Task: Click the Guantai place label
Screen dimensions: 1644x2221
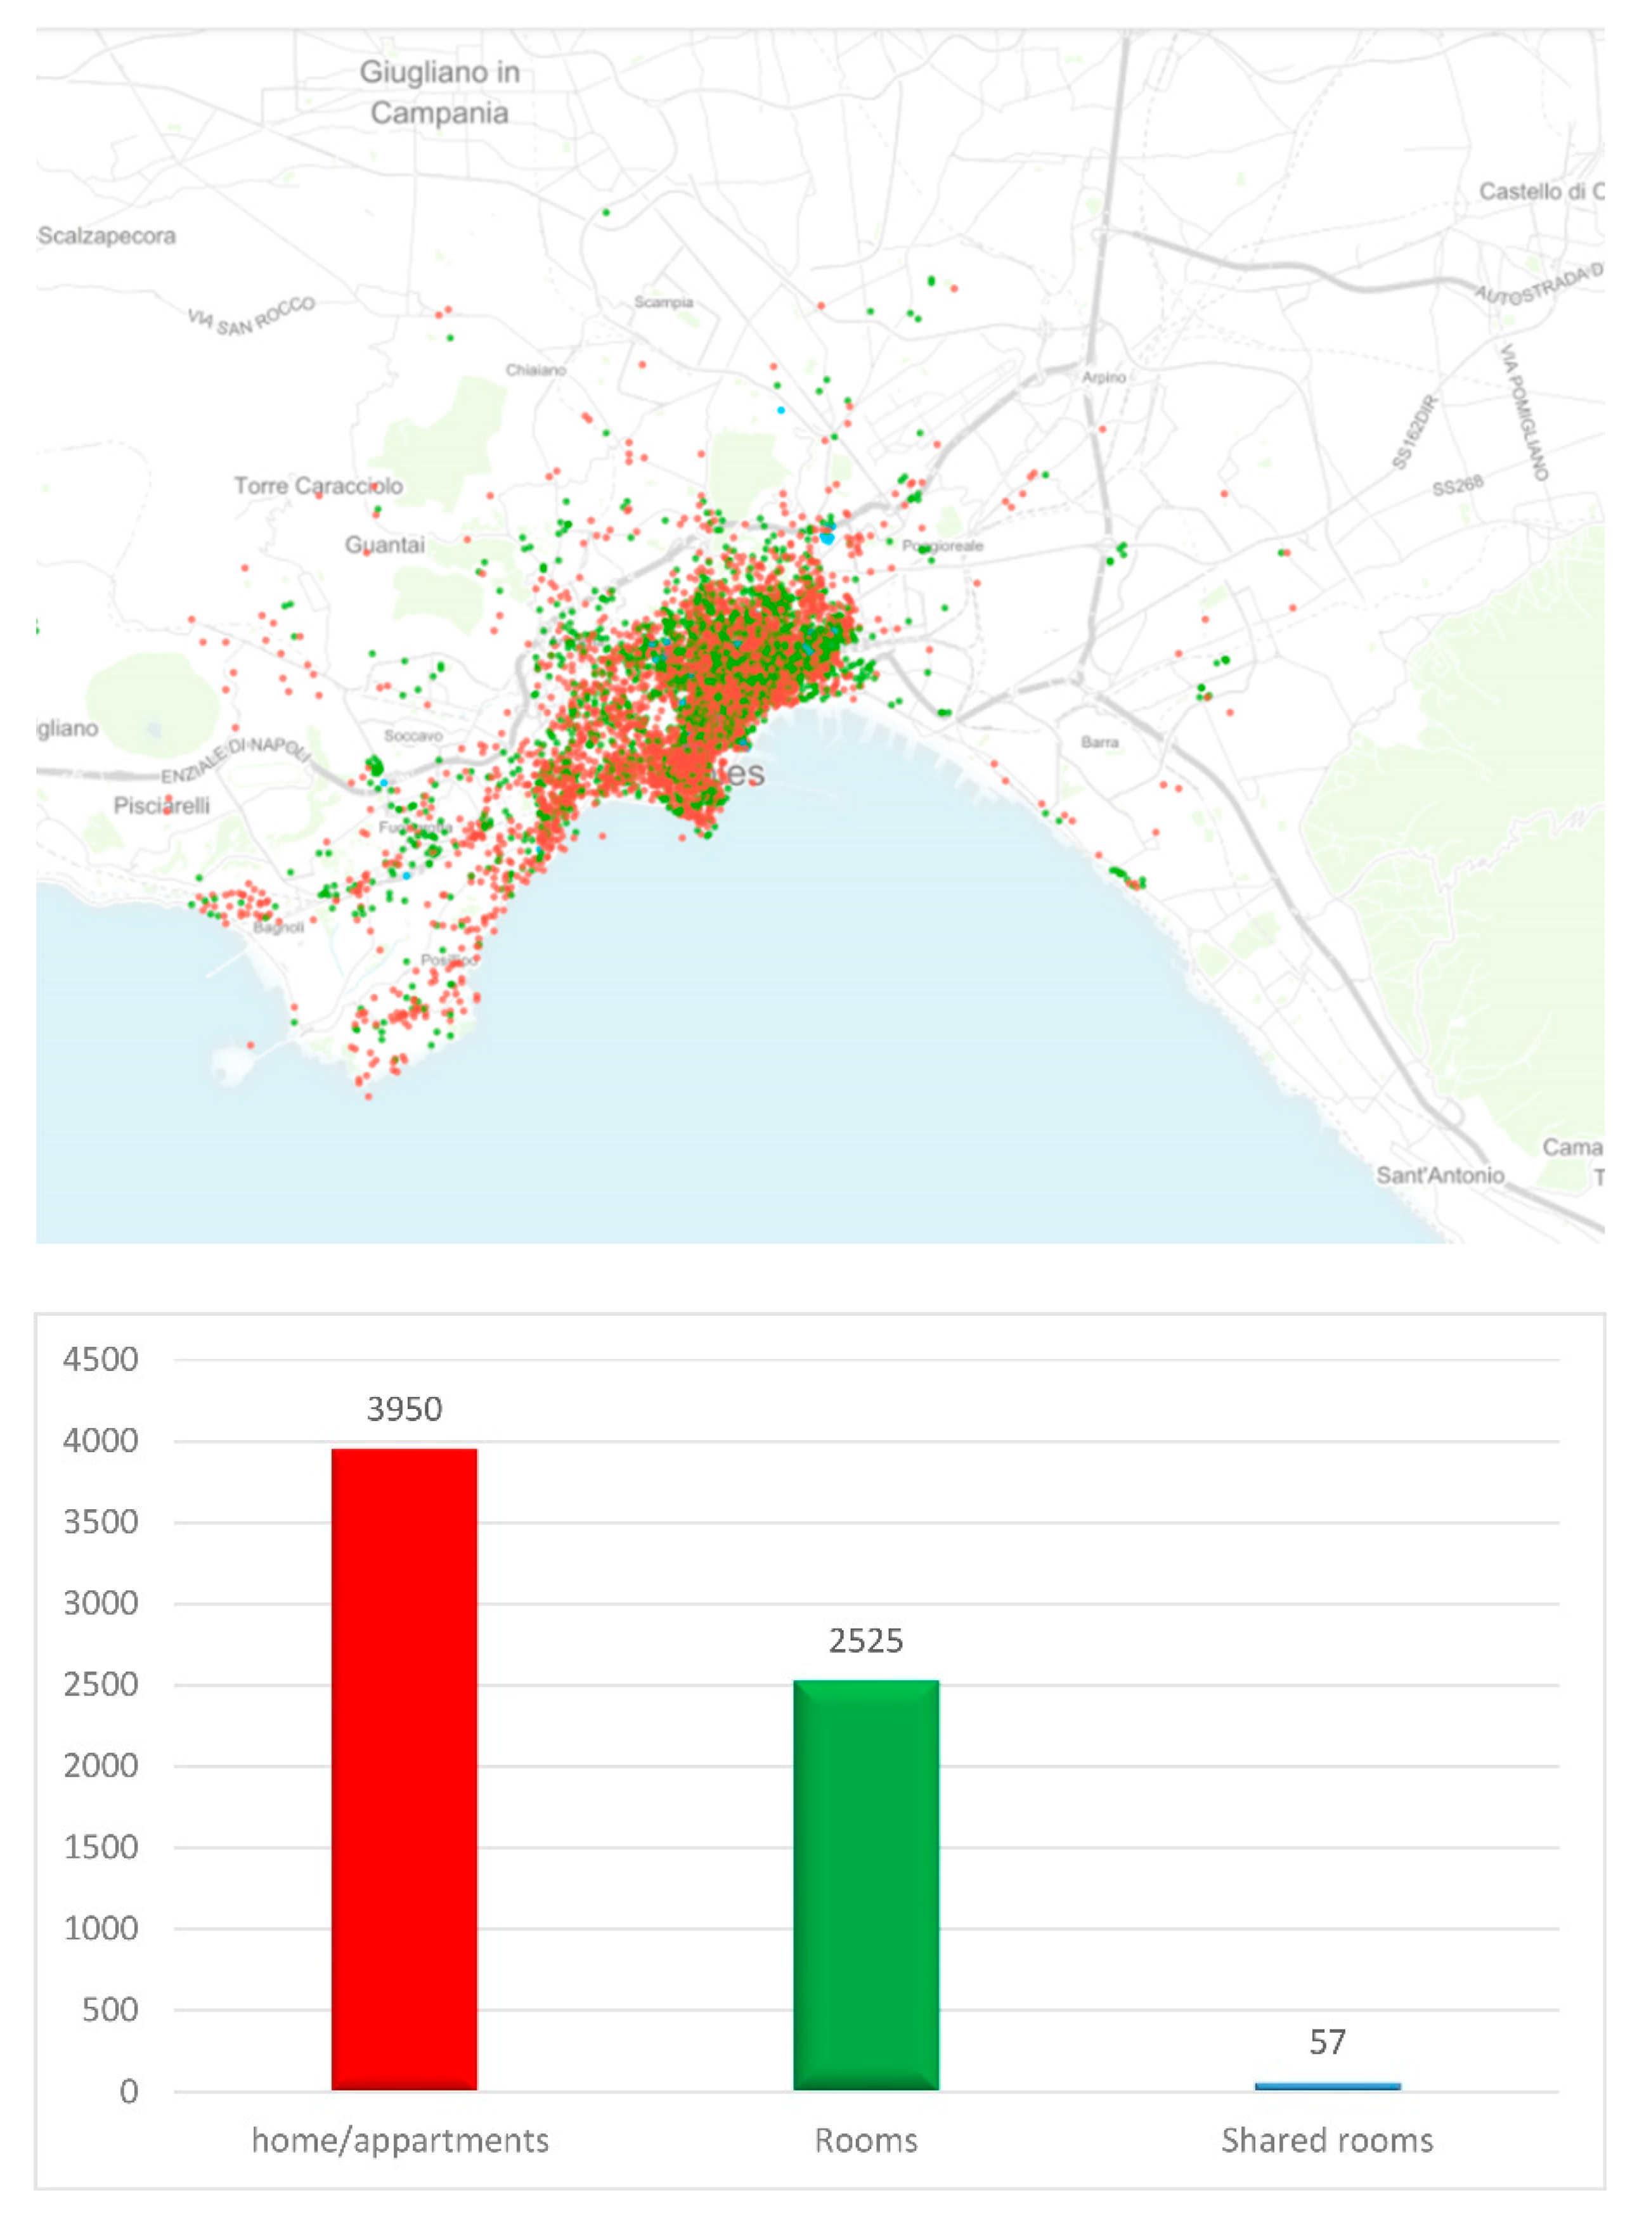Action: (x=384, y=544)
